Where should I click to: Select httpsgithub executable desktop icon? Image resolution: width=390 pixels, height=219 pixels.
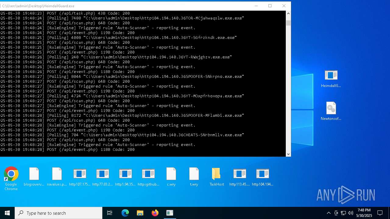[x=148, y=177]
